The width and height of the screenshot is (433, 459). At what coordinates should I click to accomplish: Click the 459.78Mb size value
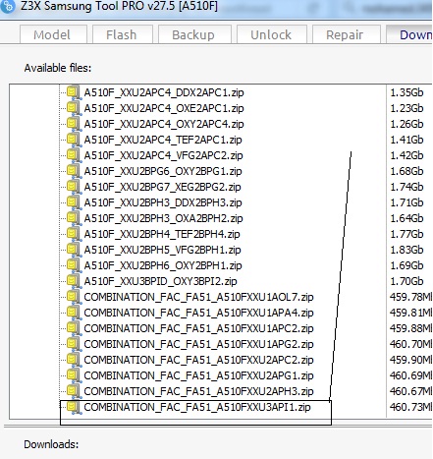(411, 297)
